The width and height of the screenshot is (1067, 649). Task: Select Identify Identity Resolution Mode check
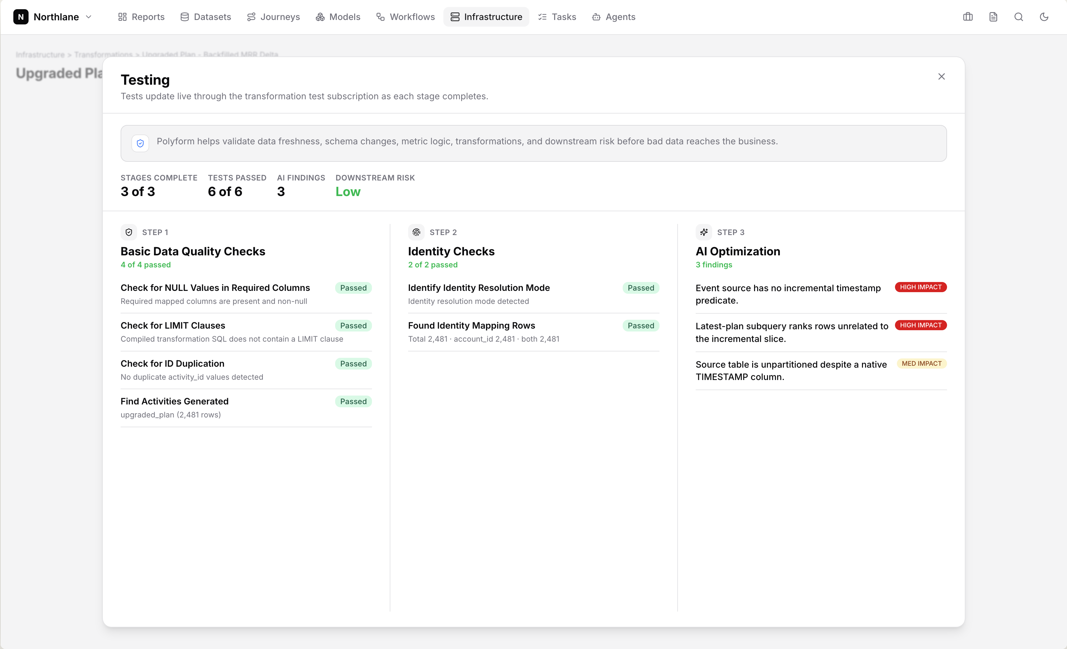(x=533, y=294)
